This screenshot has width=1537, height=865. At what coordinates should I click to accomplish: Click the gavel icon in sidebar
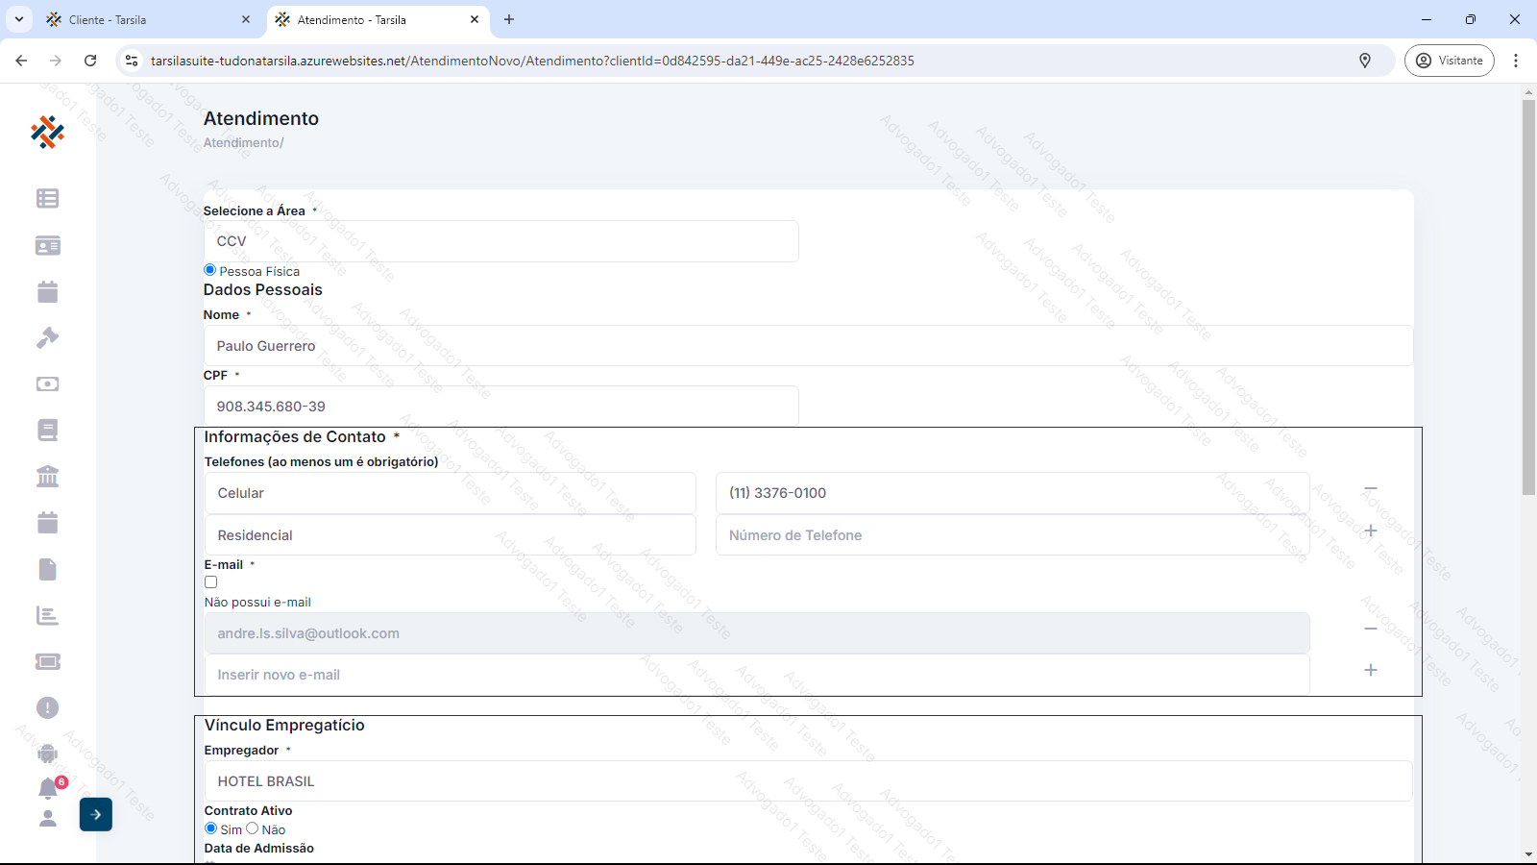tap(47, 337)
